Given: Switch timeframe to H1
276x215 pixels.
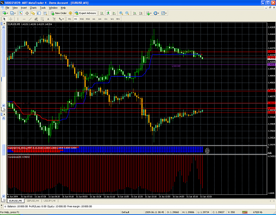Looking at the screenshot, I should pyautogui.click(x=94, y=19).
